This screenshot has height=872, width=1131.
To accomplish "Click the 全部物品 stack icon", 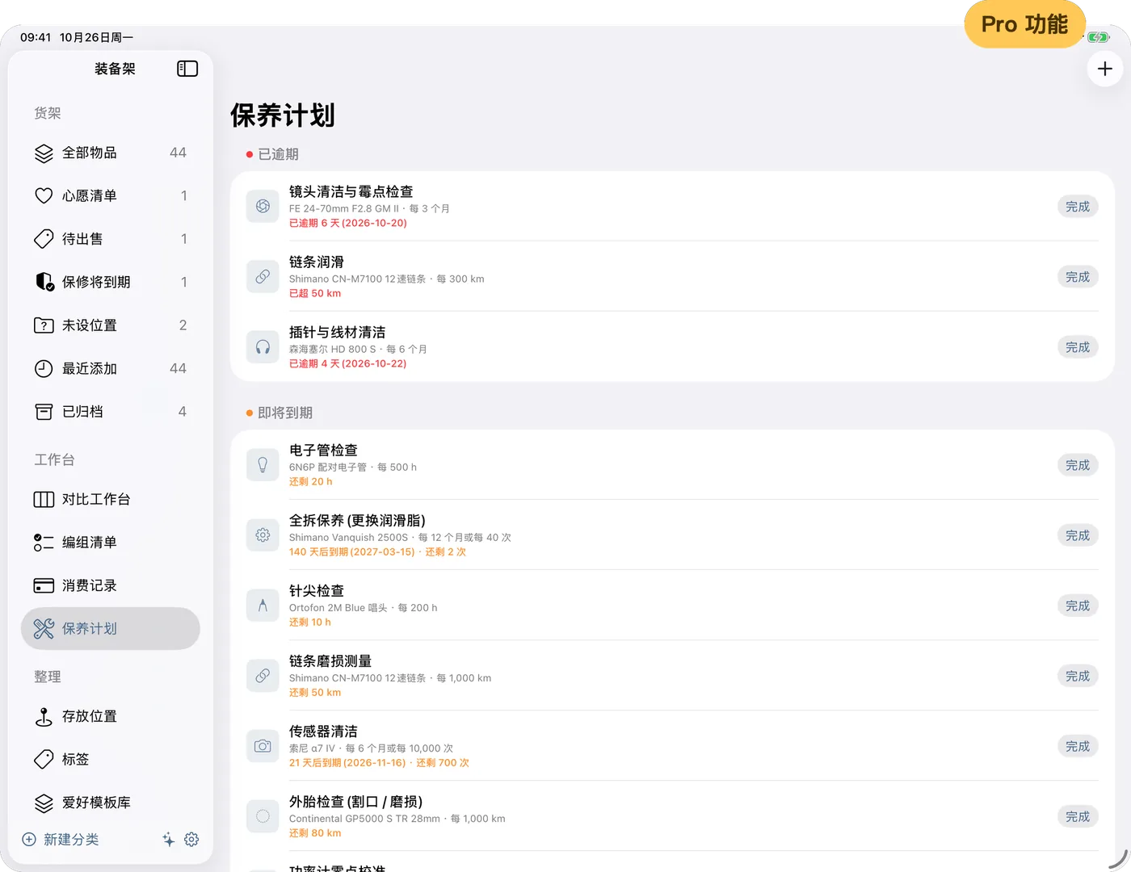I will [x=44, y=153].
